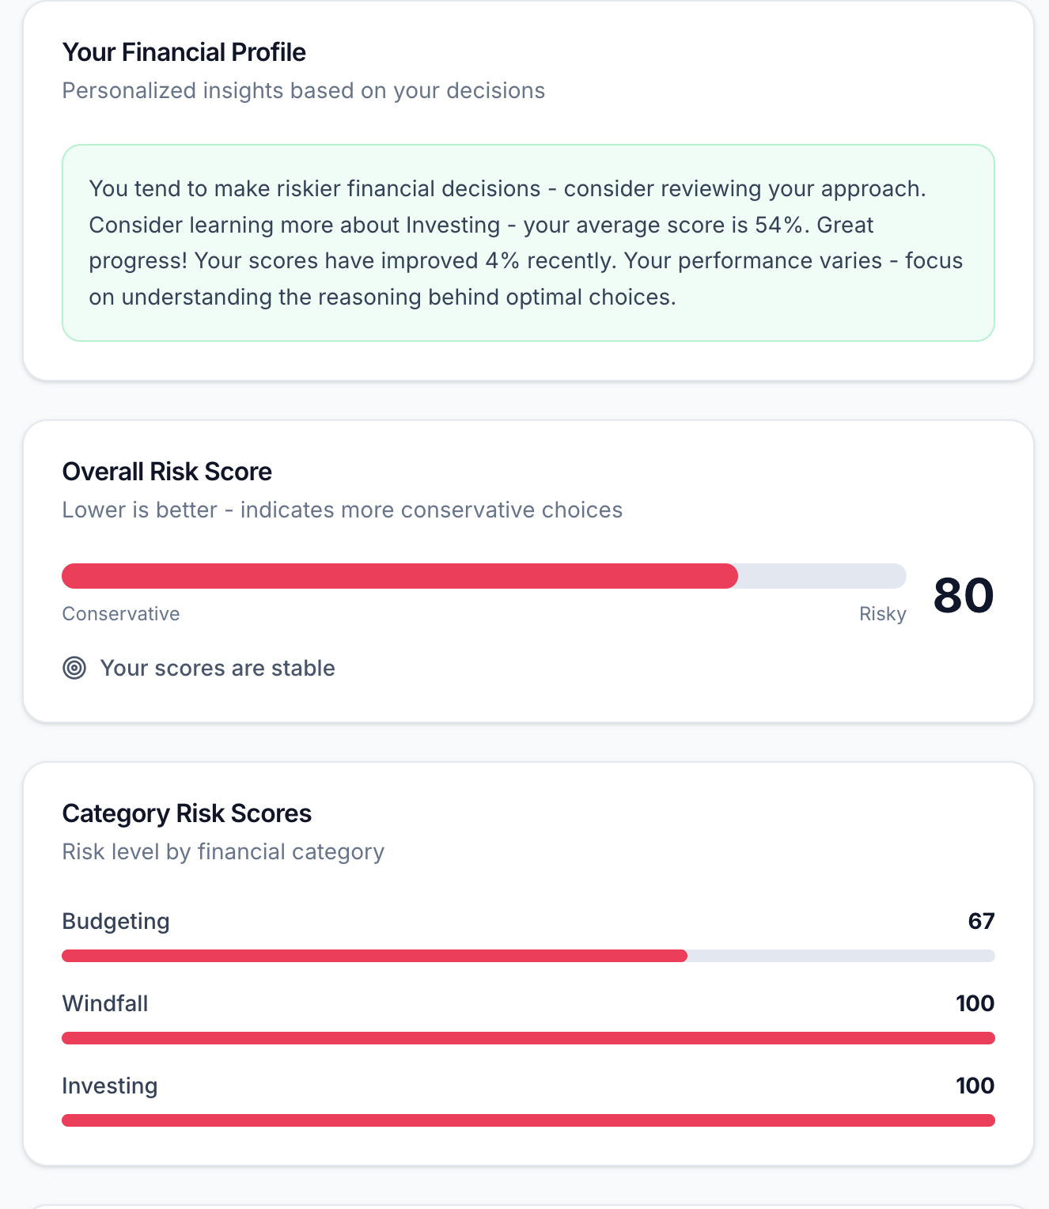1049x1209 pixels.
Task: Click the Windfall category label
Action: click(105, 1003)
